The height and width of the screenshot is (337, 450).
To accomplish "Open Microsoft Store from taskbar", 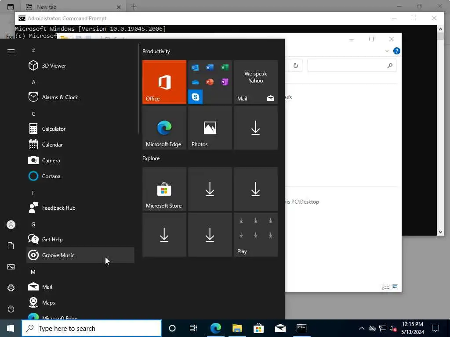I will [258, 328].
